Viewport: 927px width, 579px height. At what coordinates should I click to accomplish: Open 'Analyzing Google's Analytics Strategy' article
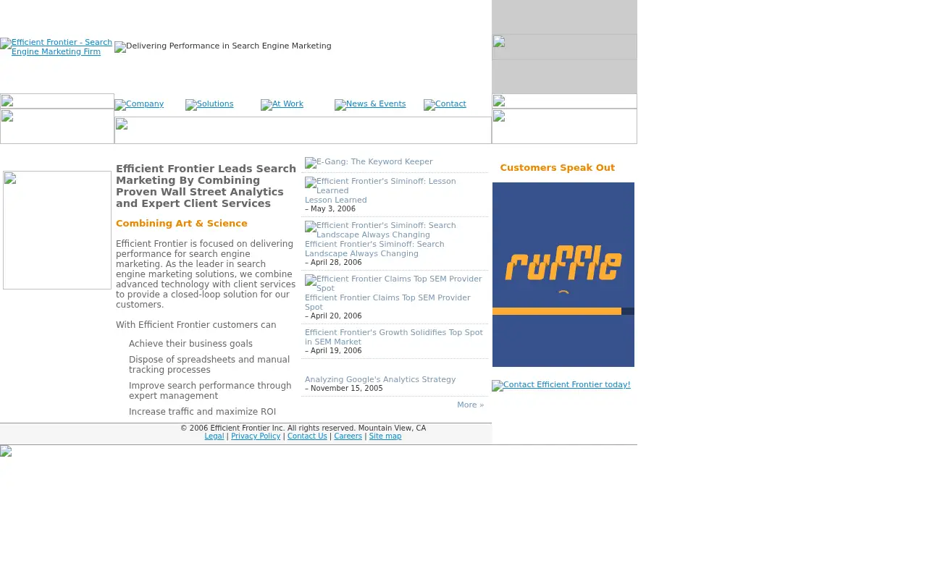click(380, 379)
